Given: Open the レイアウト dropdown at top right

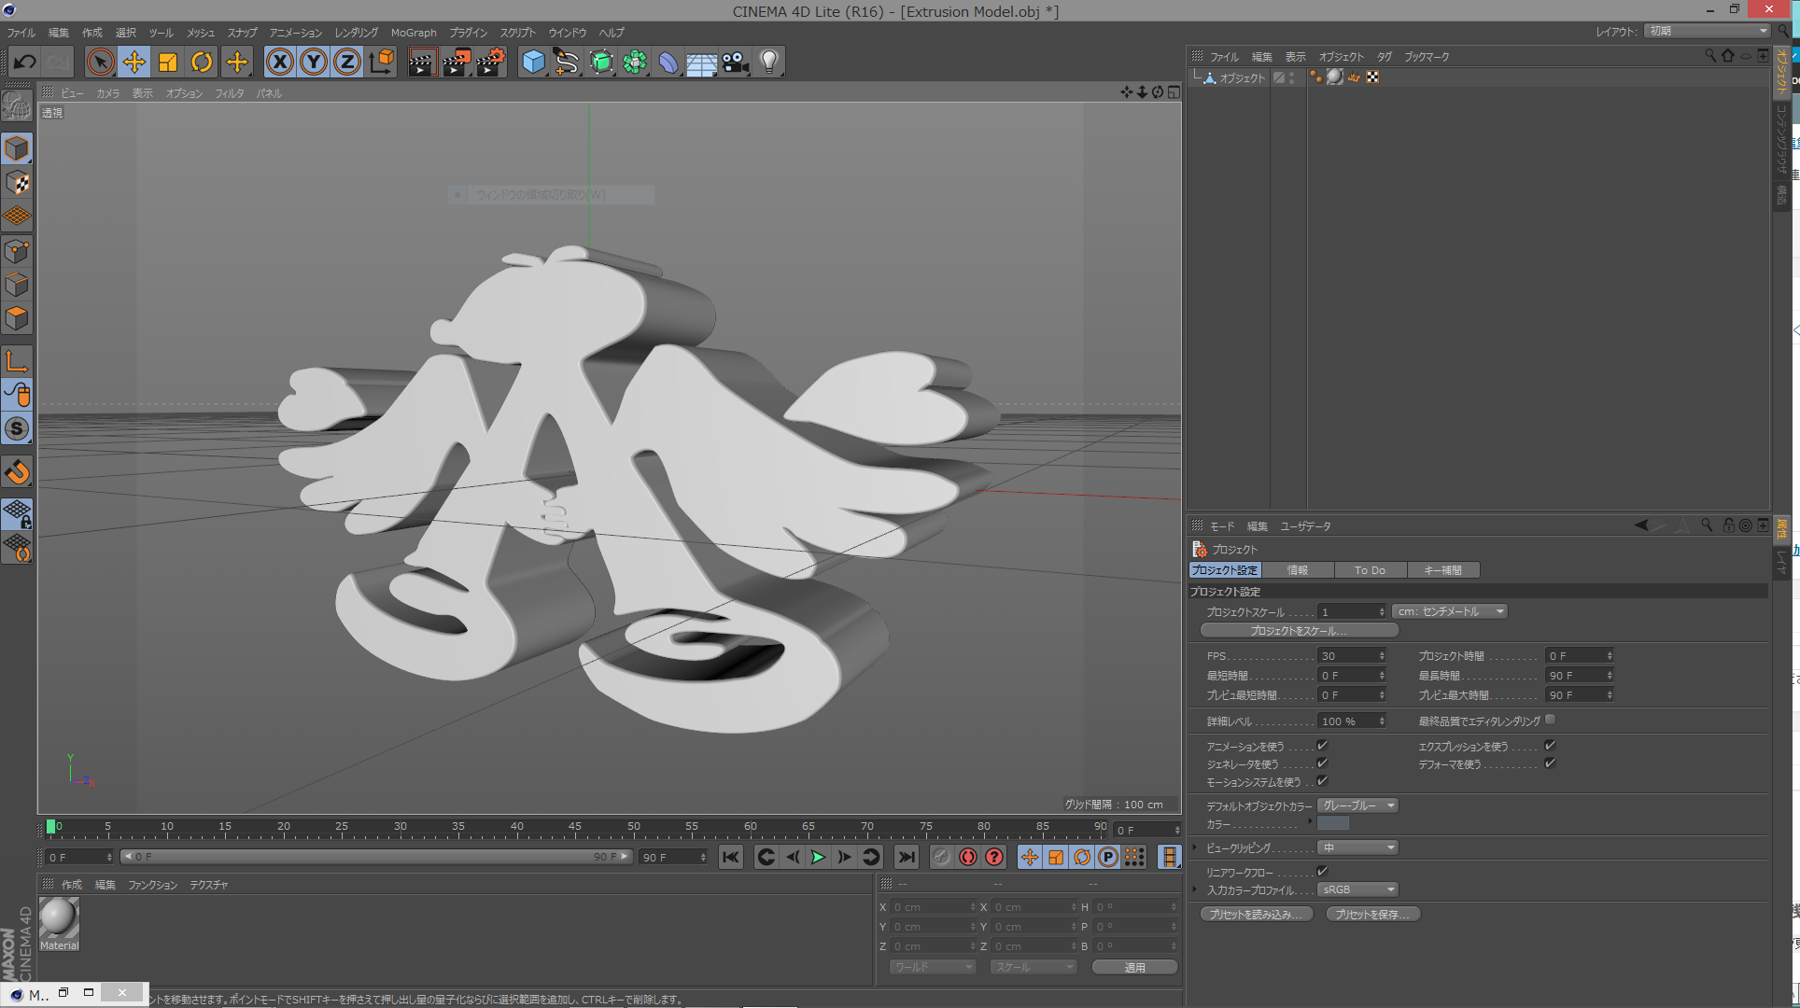Looking at the screenshot, I should (1706, 31).
